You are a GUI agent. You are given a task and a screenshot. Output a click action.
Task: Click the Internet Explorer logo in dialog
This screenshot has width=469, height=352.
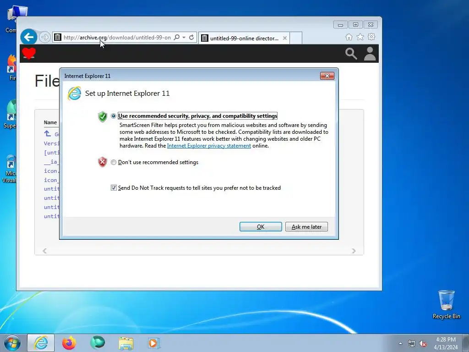[x=75, y=93]
